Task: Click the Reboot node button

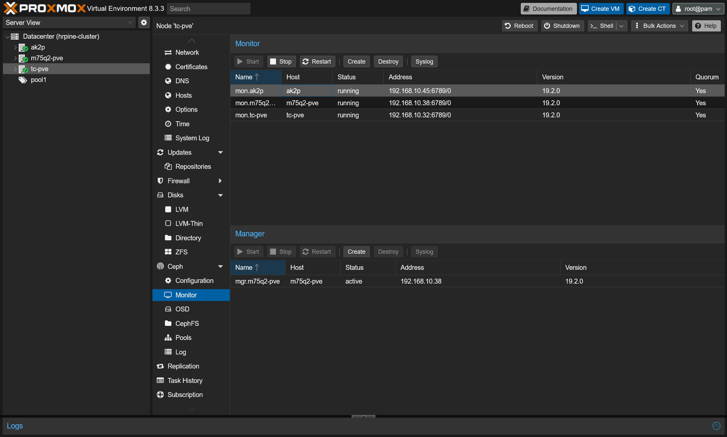Action: [x=520, y=26]
